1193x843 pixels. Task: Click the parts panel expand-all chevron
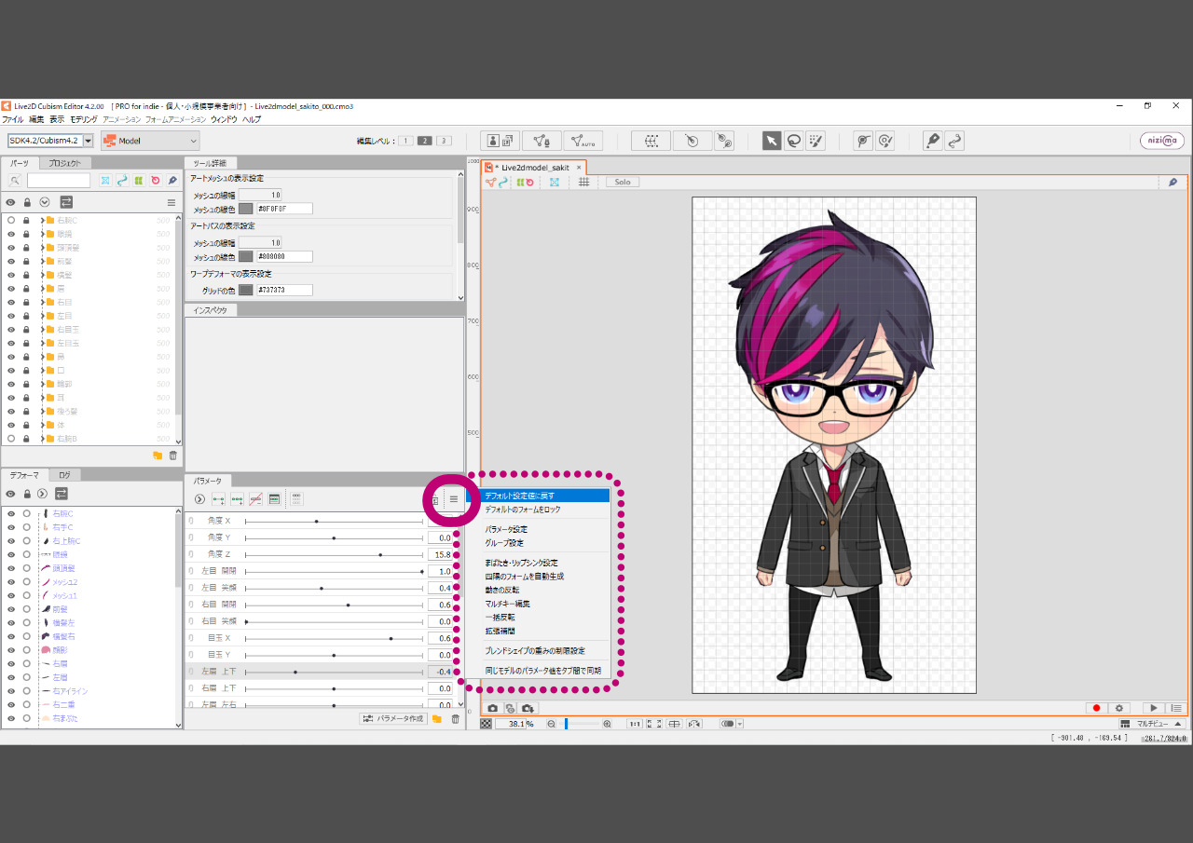[44, 202]
